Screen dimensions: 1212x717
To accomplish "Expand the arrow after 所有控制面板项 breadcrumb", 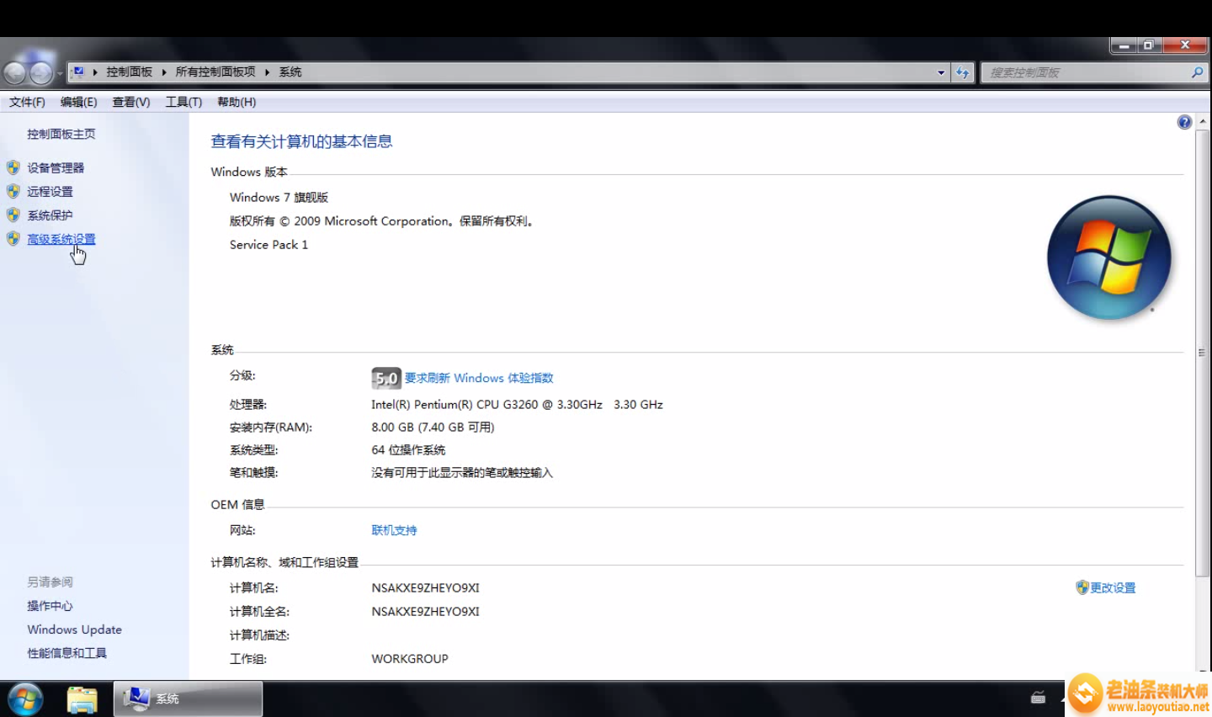I will pos(267,72).
